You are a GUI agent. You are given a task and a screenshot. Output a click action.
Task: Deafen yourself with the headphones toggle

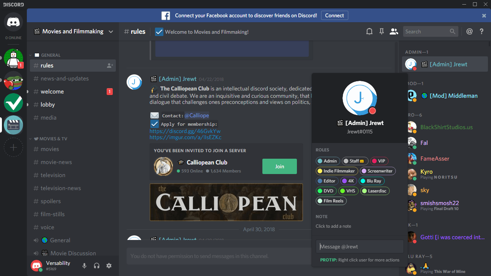(x=96, y=265)
